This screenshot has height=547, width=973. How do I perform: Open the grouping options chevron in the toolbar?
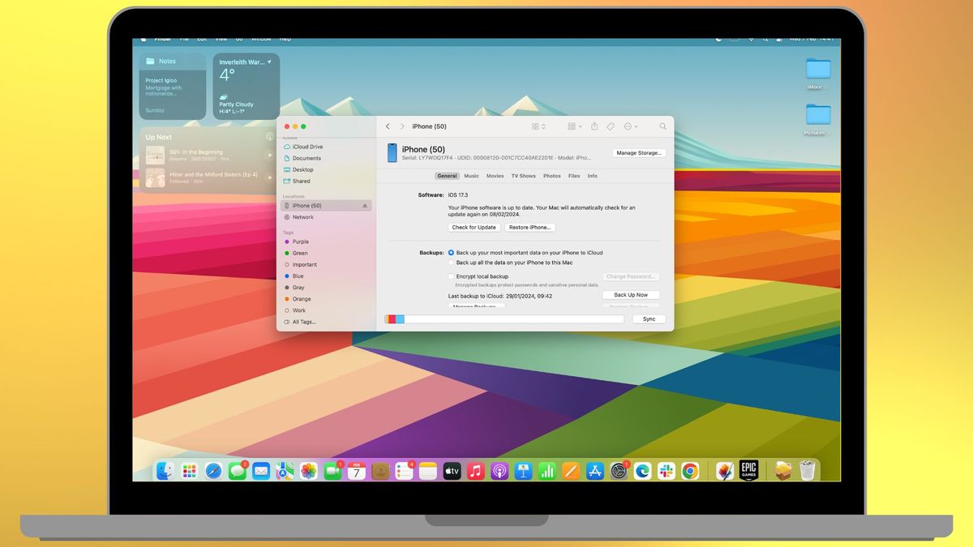coord(542,126)
